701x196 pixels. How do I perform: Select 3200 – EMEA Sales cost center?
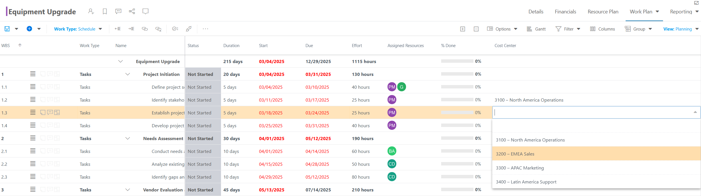pyautogui.click(x=596, y=154)
